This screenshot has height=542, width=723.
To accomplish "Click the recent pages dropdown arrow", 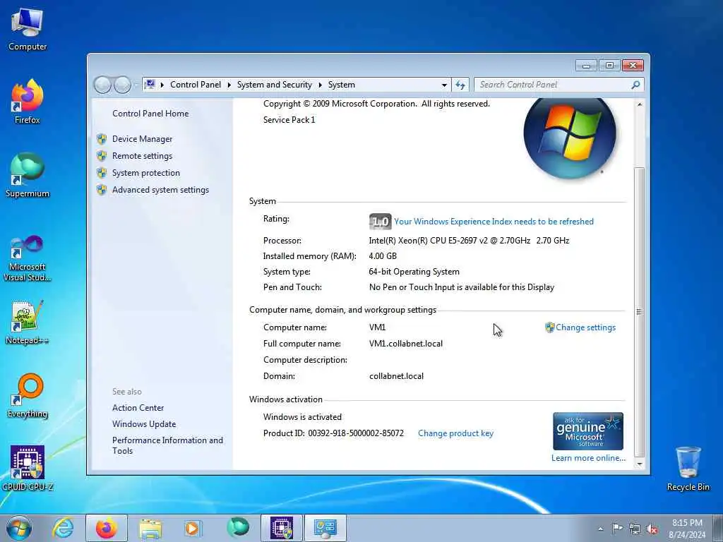I will (136, 85).
